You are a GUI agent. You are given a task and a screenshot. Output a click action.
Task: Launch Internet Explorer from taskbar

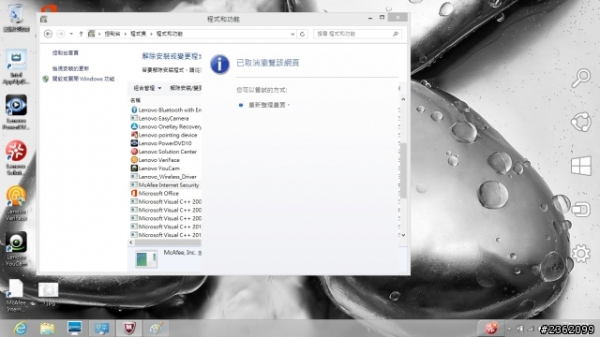(20, 329)
